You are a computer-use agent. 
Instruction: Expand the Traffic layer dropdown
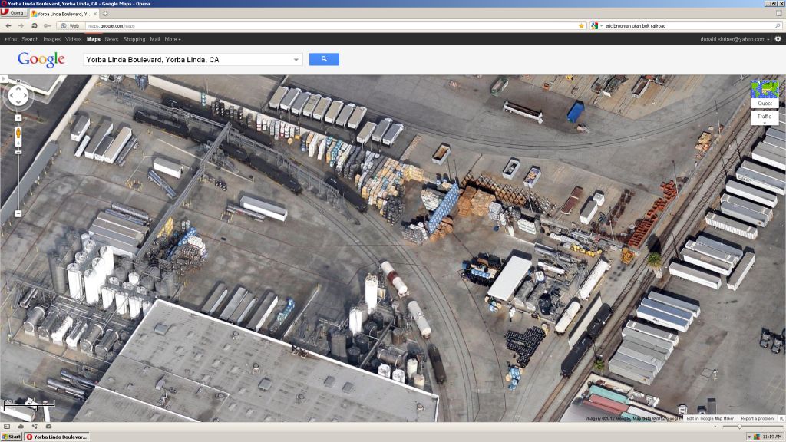765,117
